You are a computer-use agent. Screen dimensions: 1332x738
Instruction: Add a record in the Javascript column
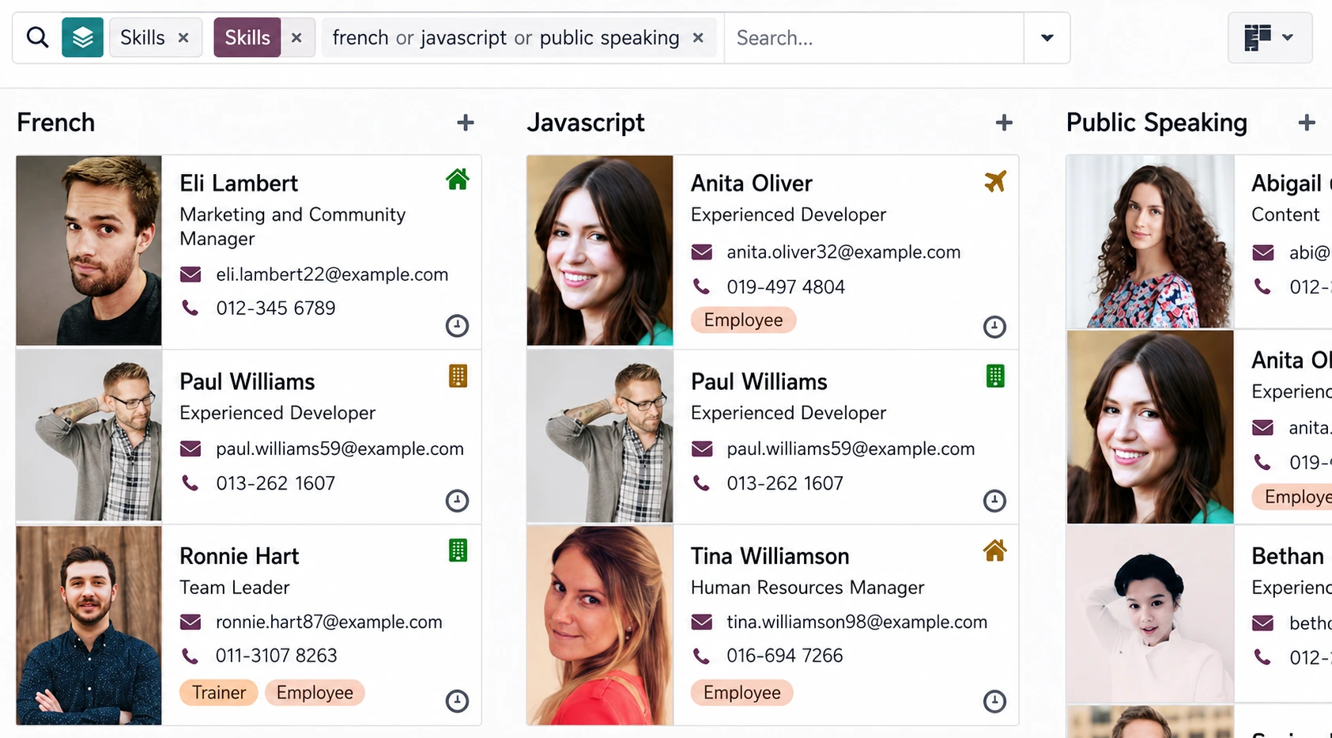[1004, 123]
